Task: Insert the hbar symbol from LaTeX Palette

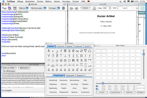Action: 49,51
